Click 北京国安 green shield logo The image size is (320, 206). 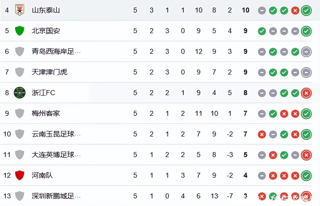[19, 31]
